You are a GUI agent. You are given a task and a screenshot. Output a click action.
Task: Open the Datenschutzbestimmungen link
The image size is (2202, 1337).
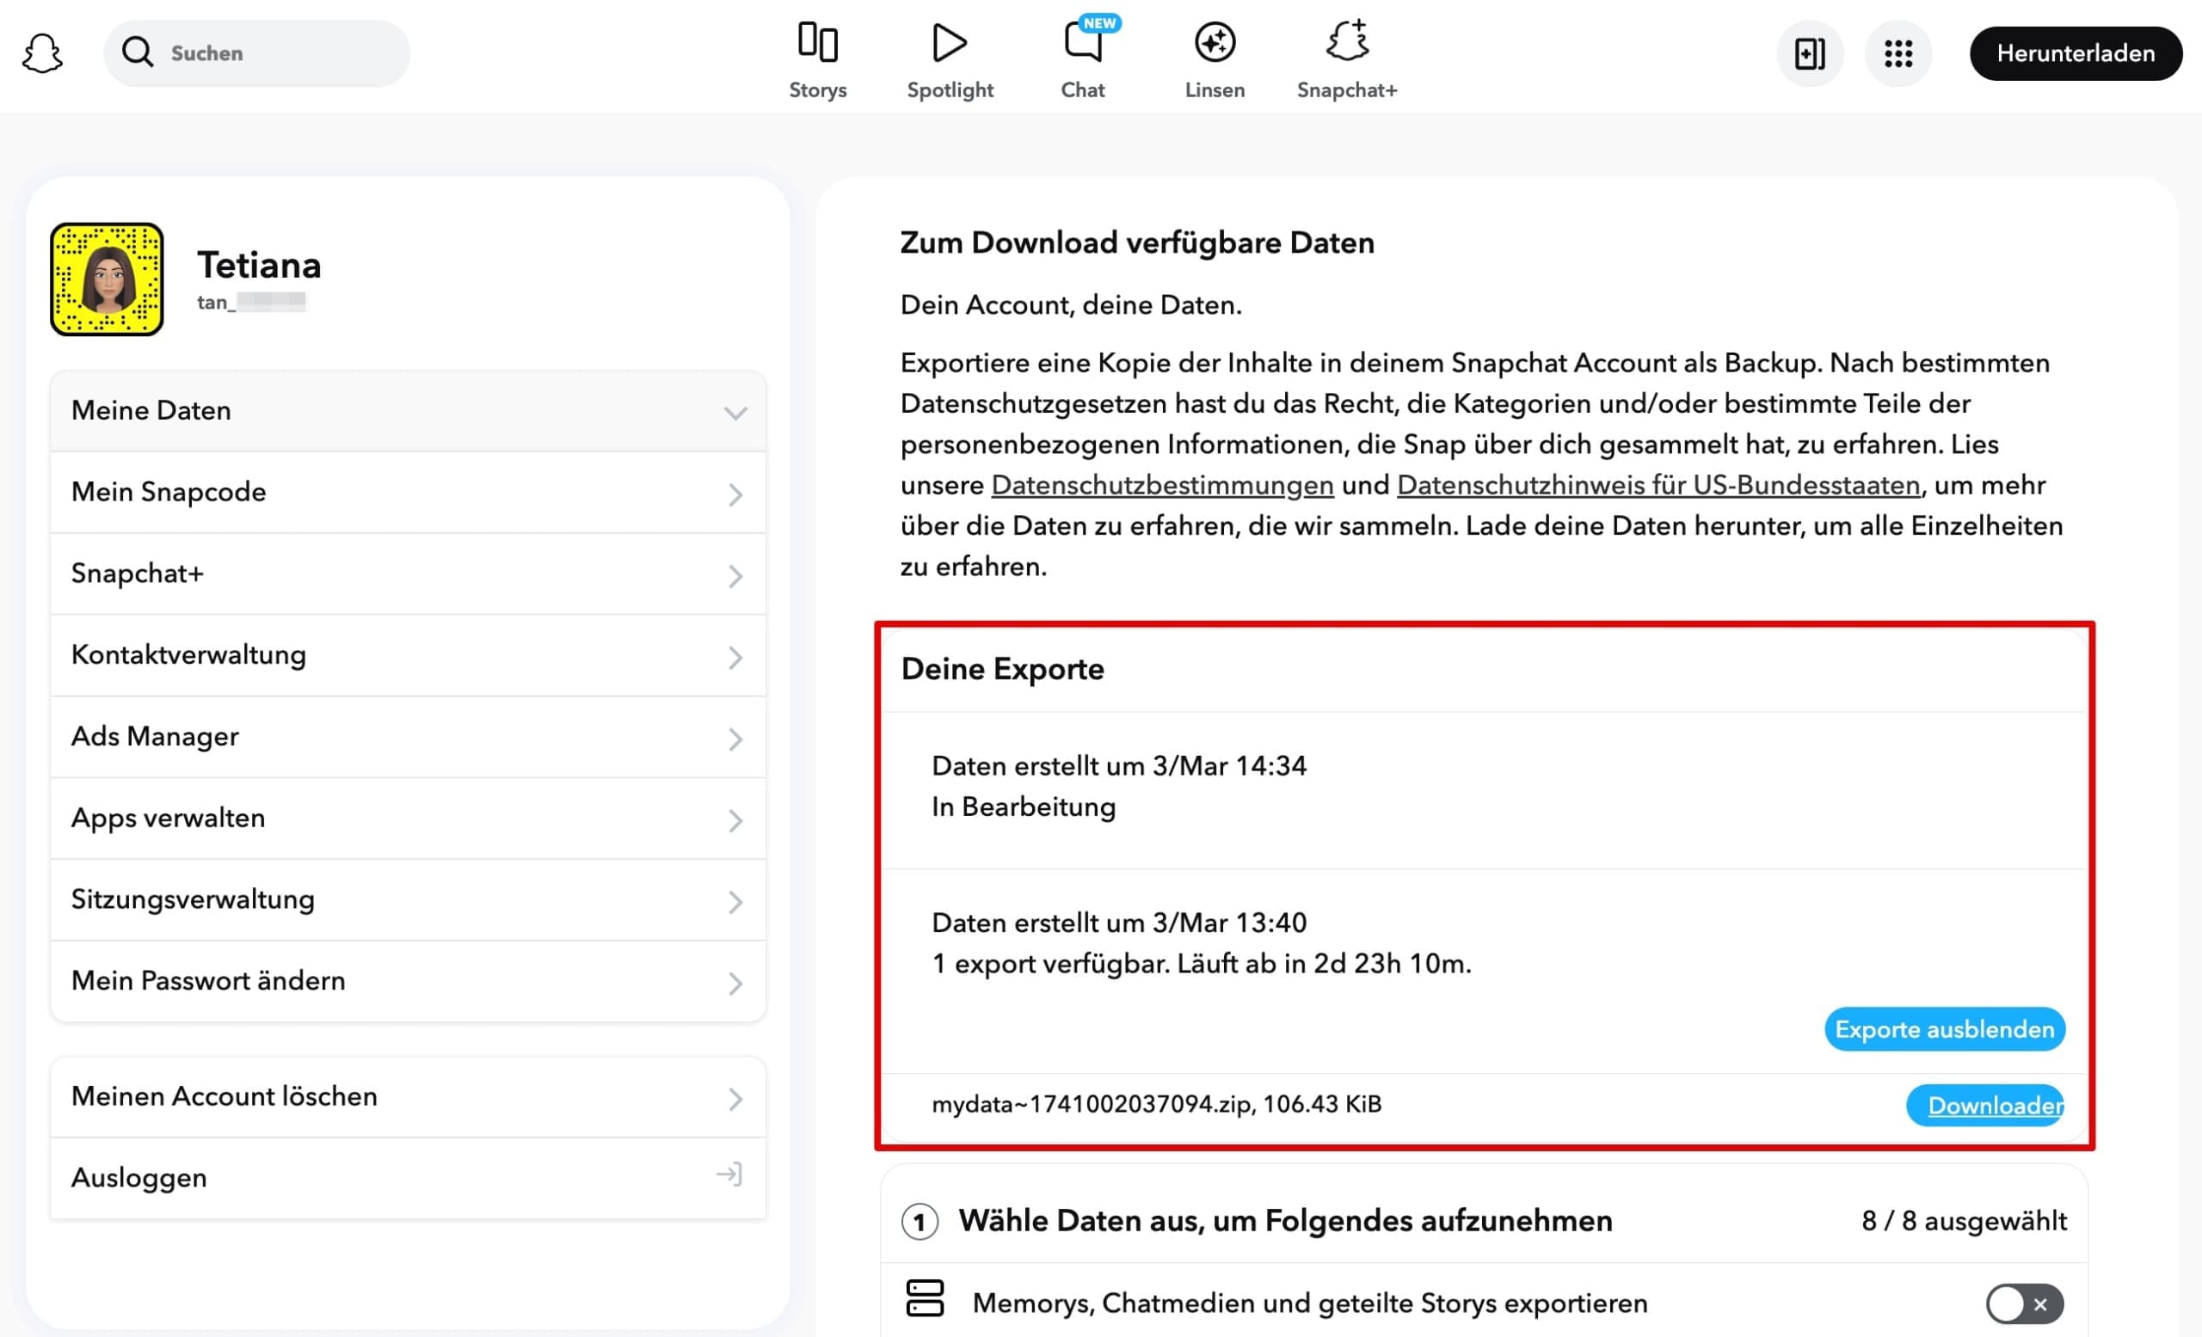(1162, 485)
